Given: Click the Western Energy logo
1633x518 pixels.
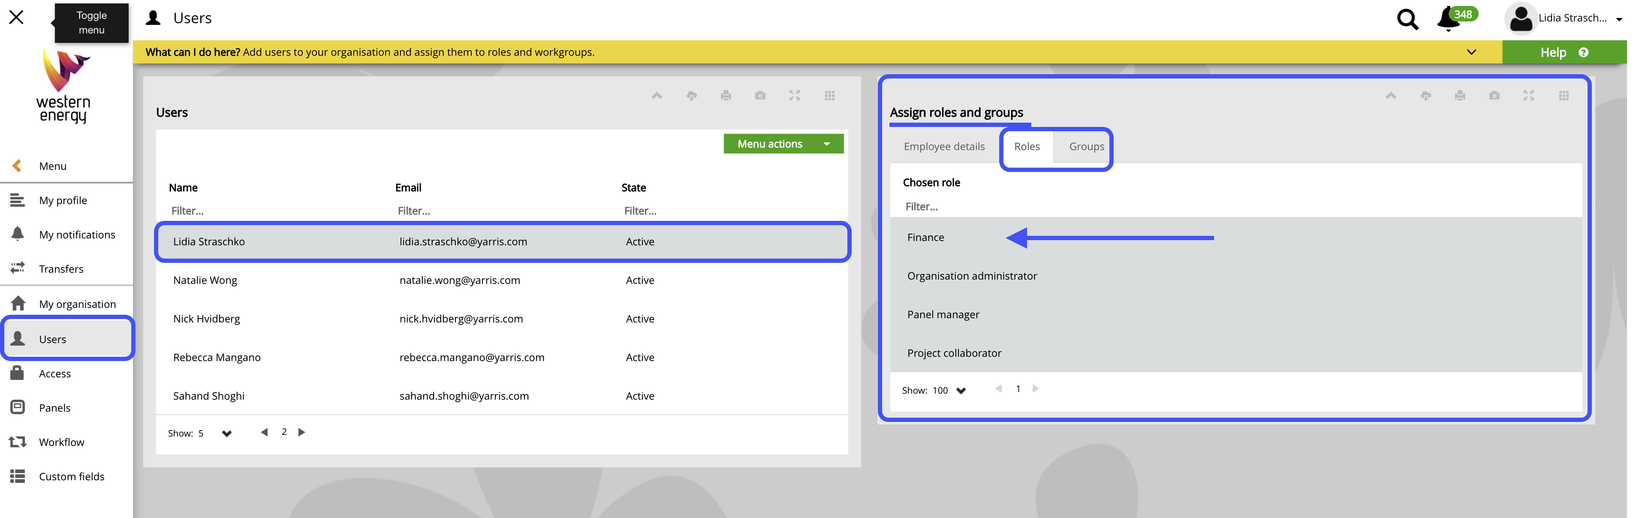Looking at the screenshot, I should click(x=63, y=86).
